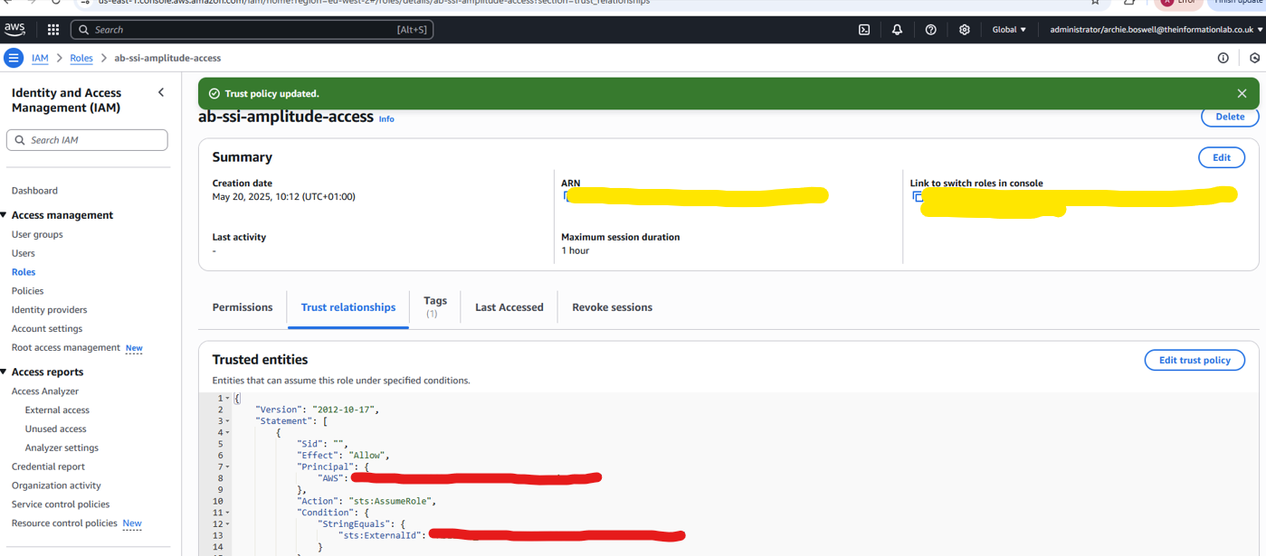1266x556 pixels.
Task: Navigate to Roles in the breadcrumb
Action: 81,58
